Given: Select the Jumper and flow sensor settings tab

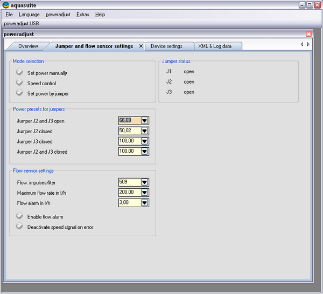Looking at the screenshot, I should 94,46.
